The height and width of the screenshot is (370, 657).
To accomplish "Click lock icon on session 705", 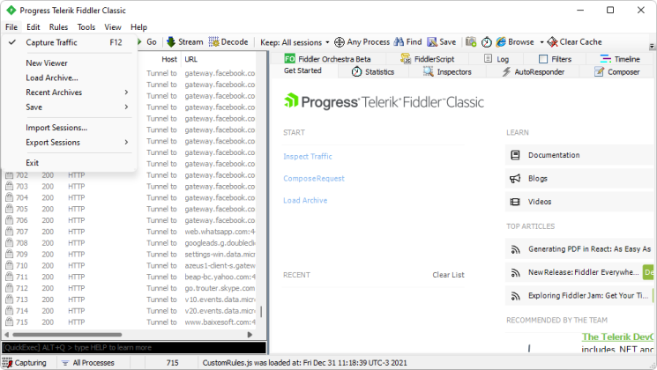I will coord(9,209).
